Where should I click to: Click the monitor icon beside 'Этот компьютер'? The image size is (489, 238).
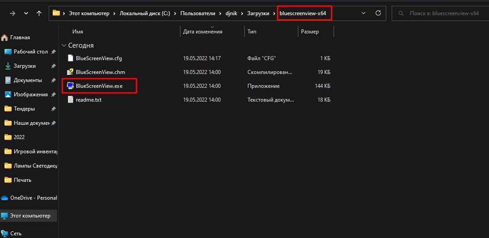(4, 216)
